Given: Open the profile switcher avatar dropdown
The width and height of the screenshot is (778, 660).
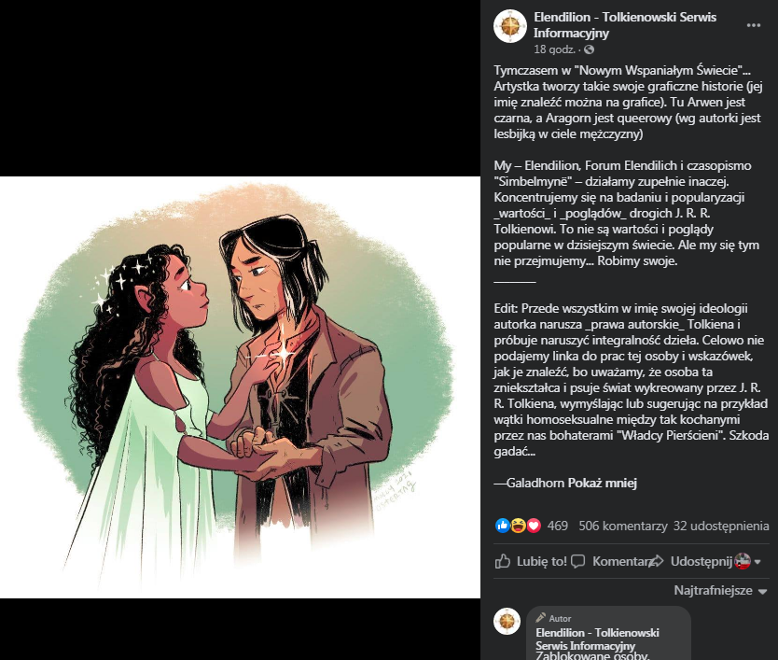Looking at the screenshot, I should point(747,562).
